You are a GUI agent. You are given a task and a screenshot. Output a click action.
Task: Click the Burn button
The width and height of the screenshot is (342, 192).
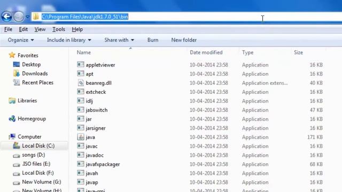pyautogui.click(x=153, y=40)
